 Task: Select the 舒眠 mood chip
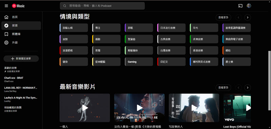point(139,28)
